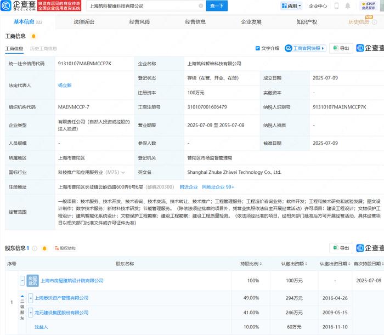Image resolution: width=384 pixels, height=335 pixels.
Task: Open the 知识产权 tab
Action: [307, 22]
